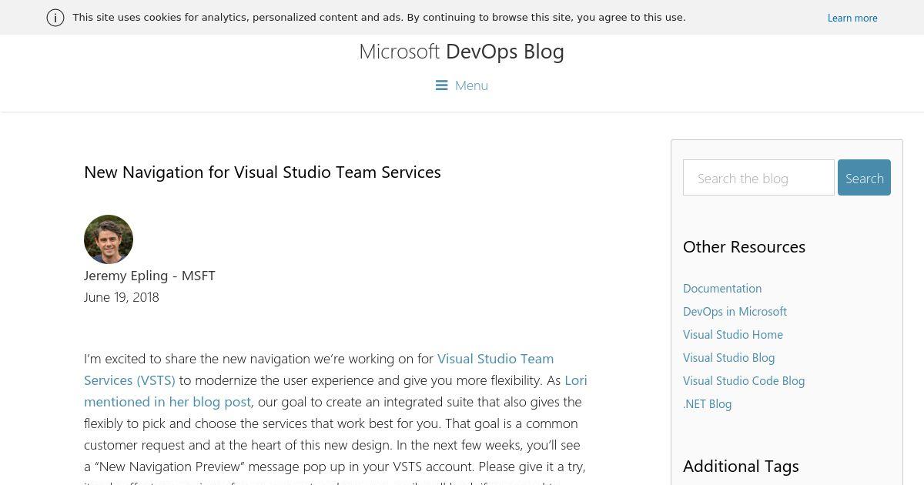Image resolution: width=924 pixels, height=485 pixels.
Task: Go to Visual Studio Blog link
Action: click(728, 357)
